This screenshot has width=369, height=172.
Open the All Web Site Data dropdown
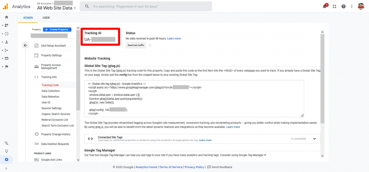tap(57, 8)
